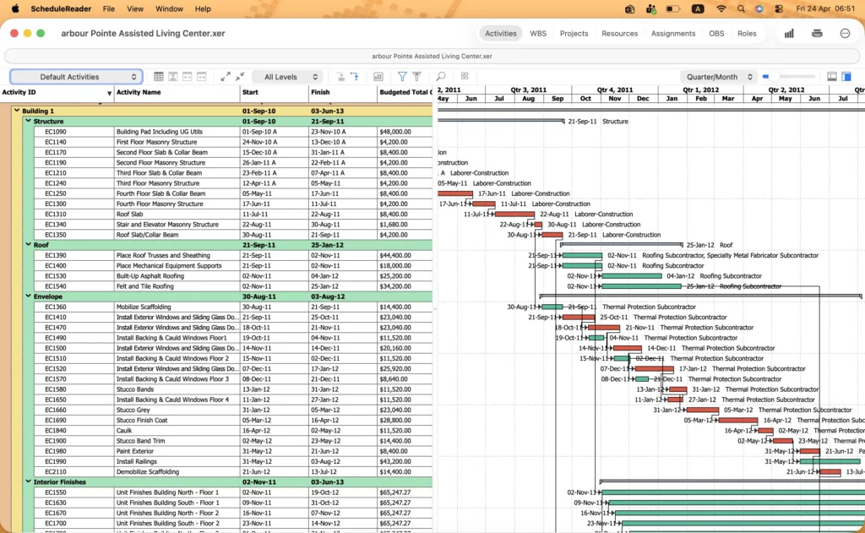
Task: Open the All Levels dropdown
Action: [x=287, y=77]
